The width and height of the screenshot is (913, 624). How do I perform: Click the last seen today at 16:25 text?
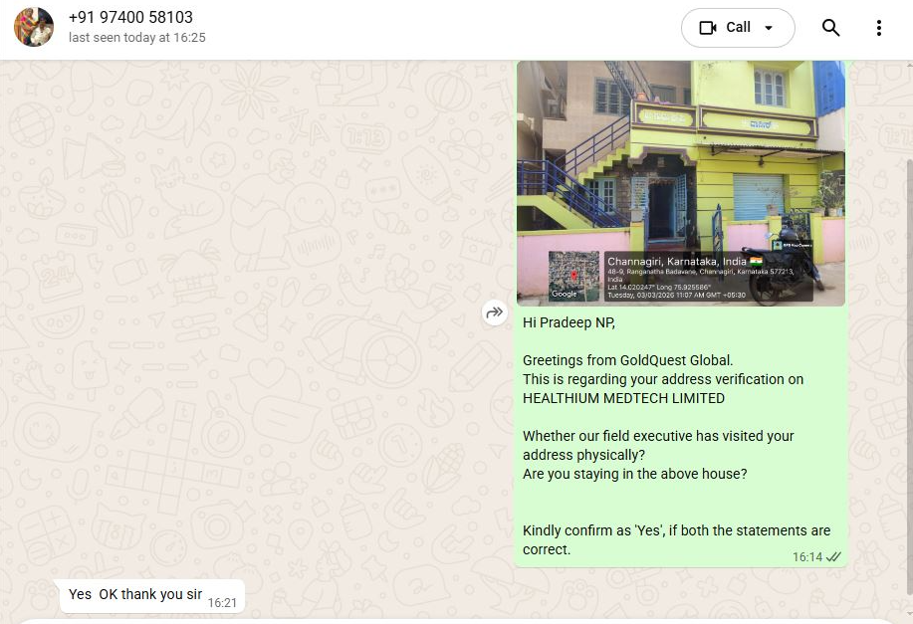coord(136,38)
